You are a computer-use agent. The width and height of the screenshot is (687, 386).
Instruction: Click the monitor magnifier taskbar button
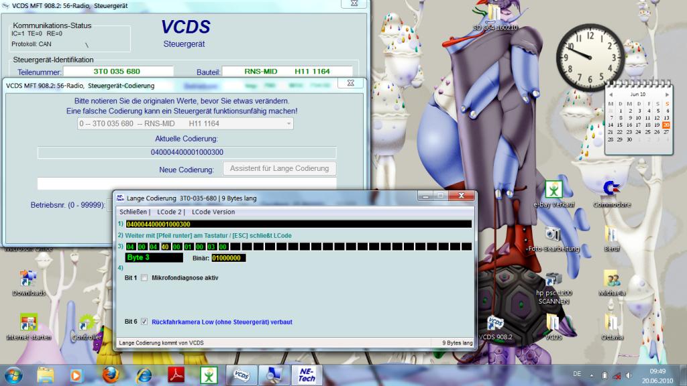click(274, 375)
